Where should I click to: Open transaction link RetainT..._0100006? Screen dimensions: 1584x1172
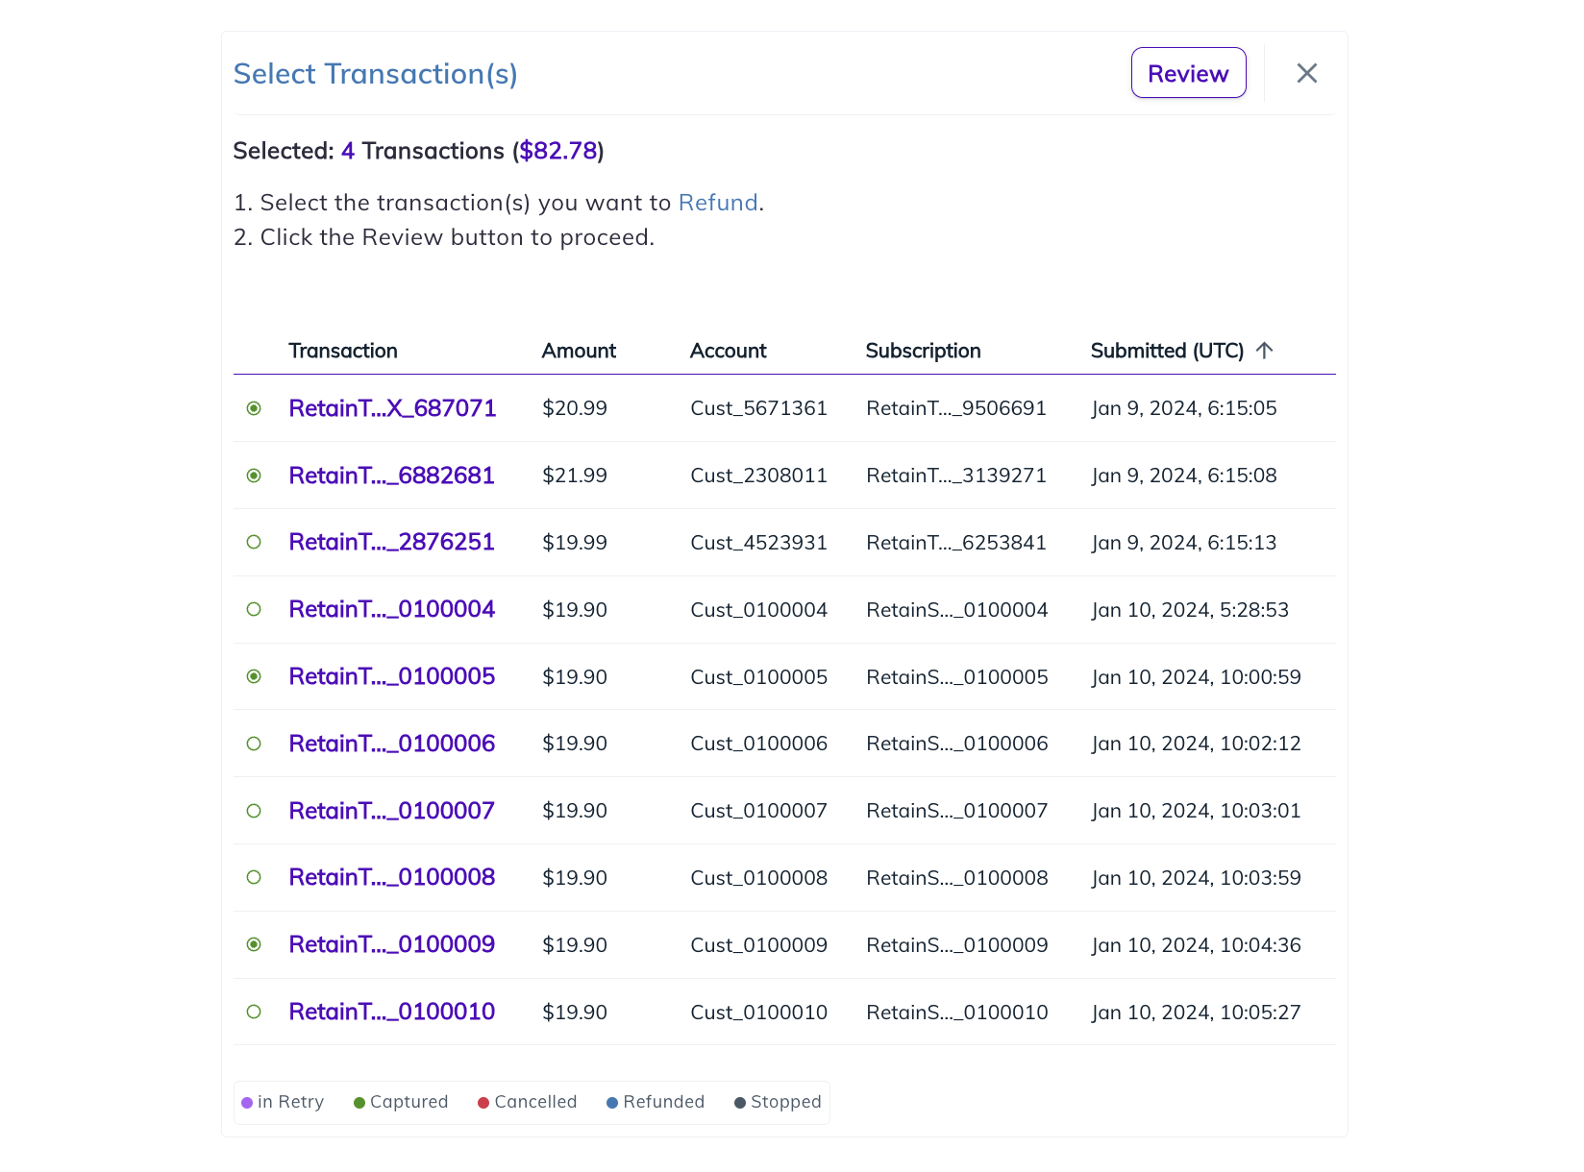pyautogui.click(x=391, y=744)
